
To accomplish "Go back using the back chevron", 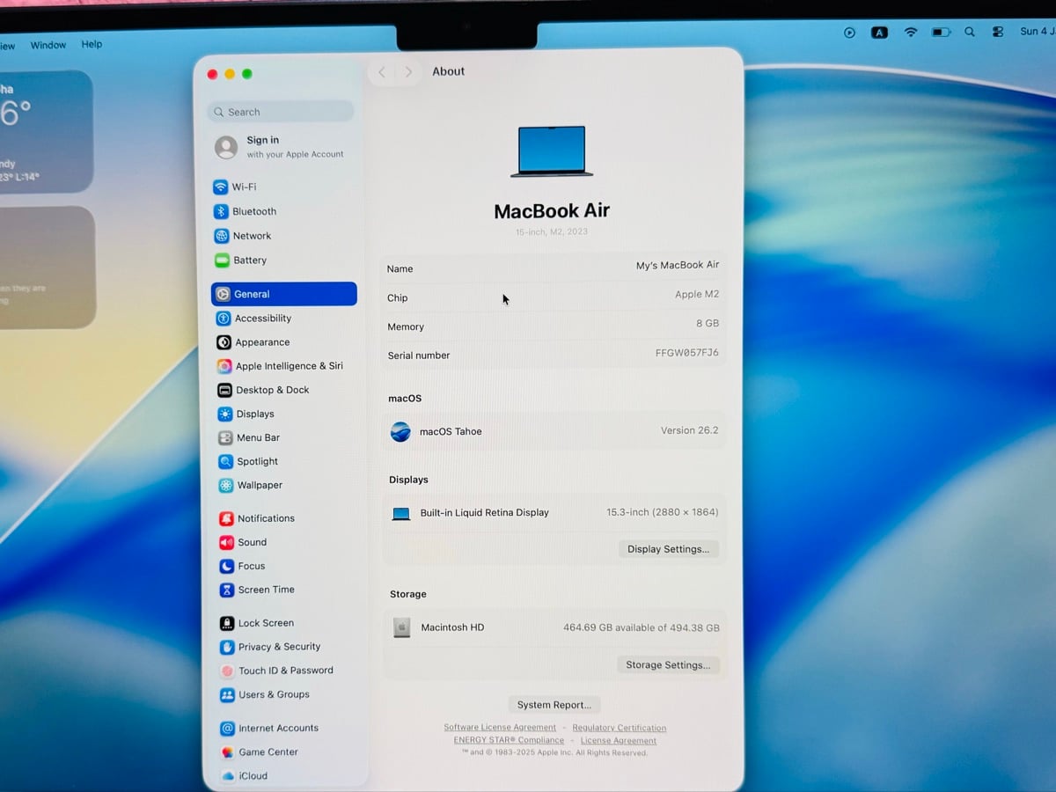I will (x=382, y=72).
